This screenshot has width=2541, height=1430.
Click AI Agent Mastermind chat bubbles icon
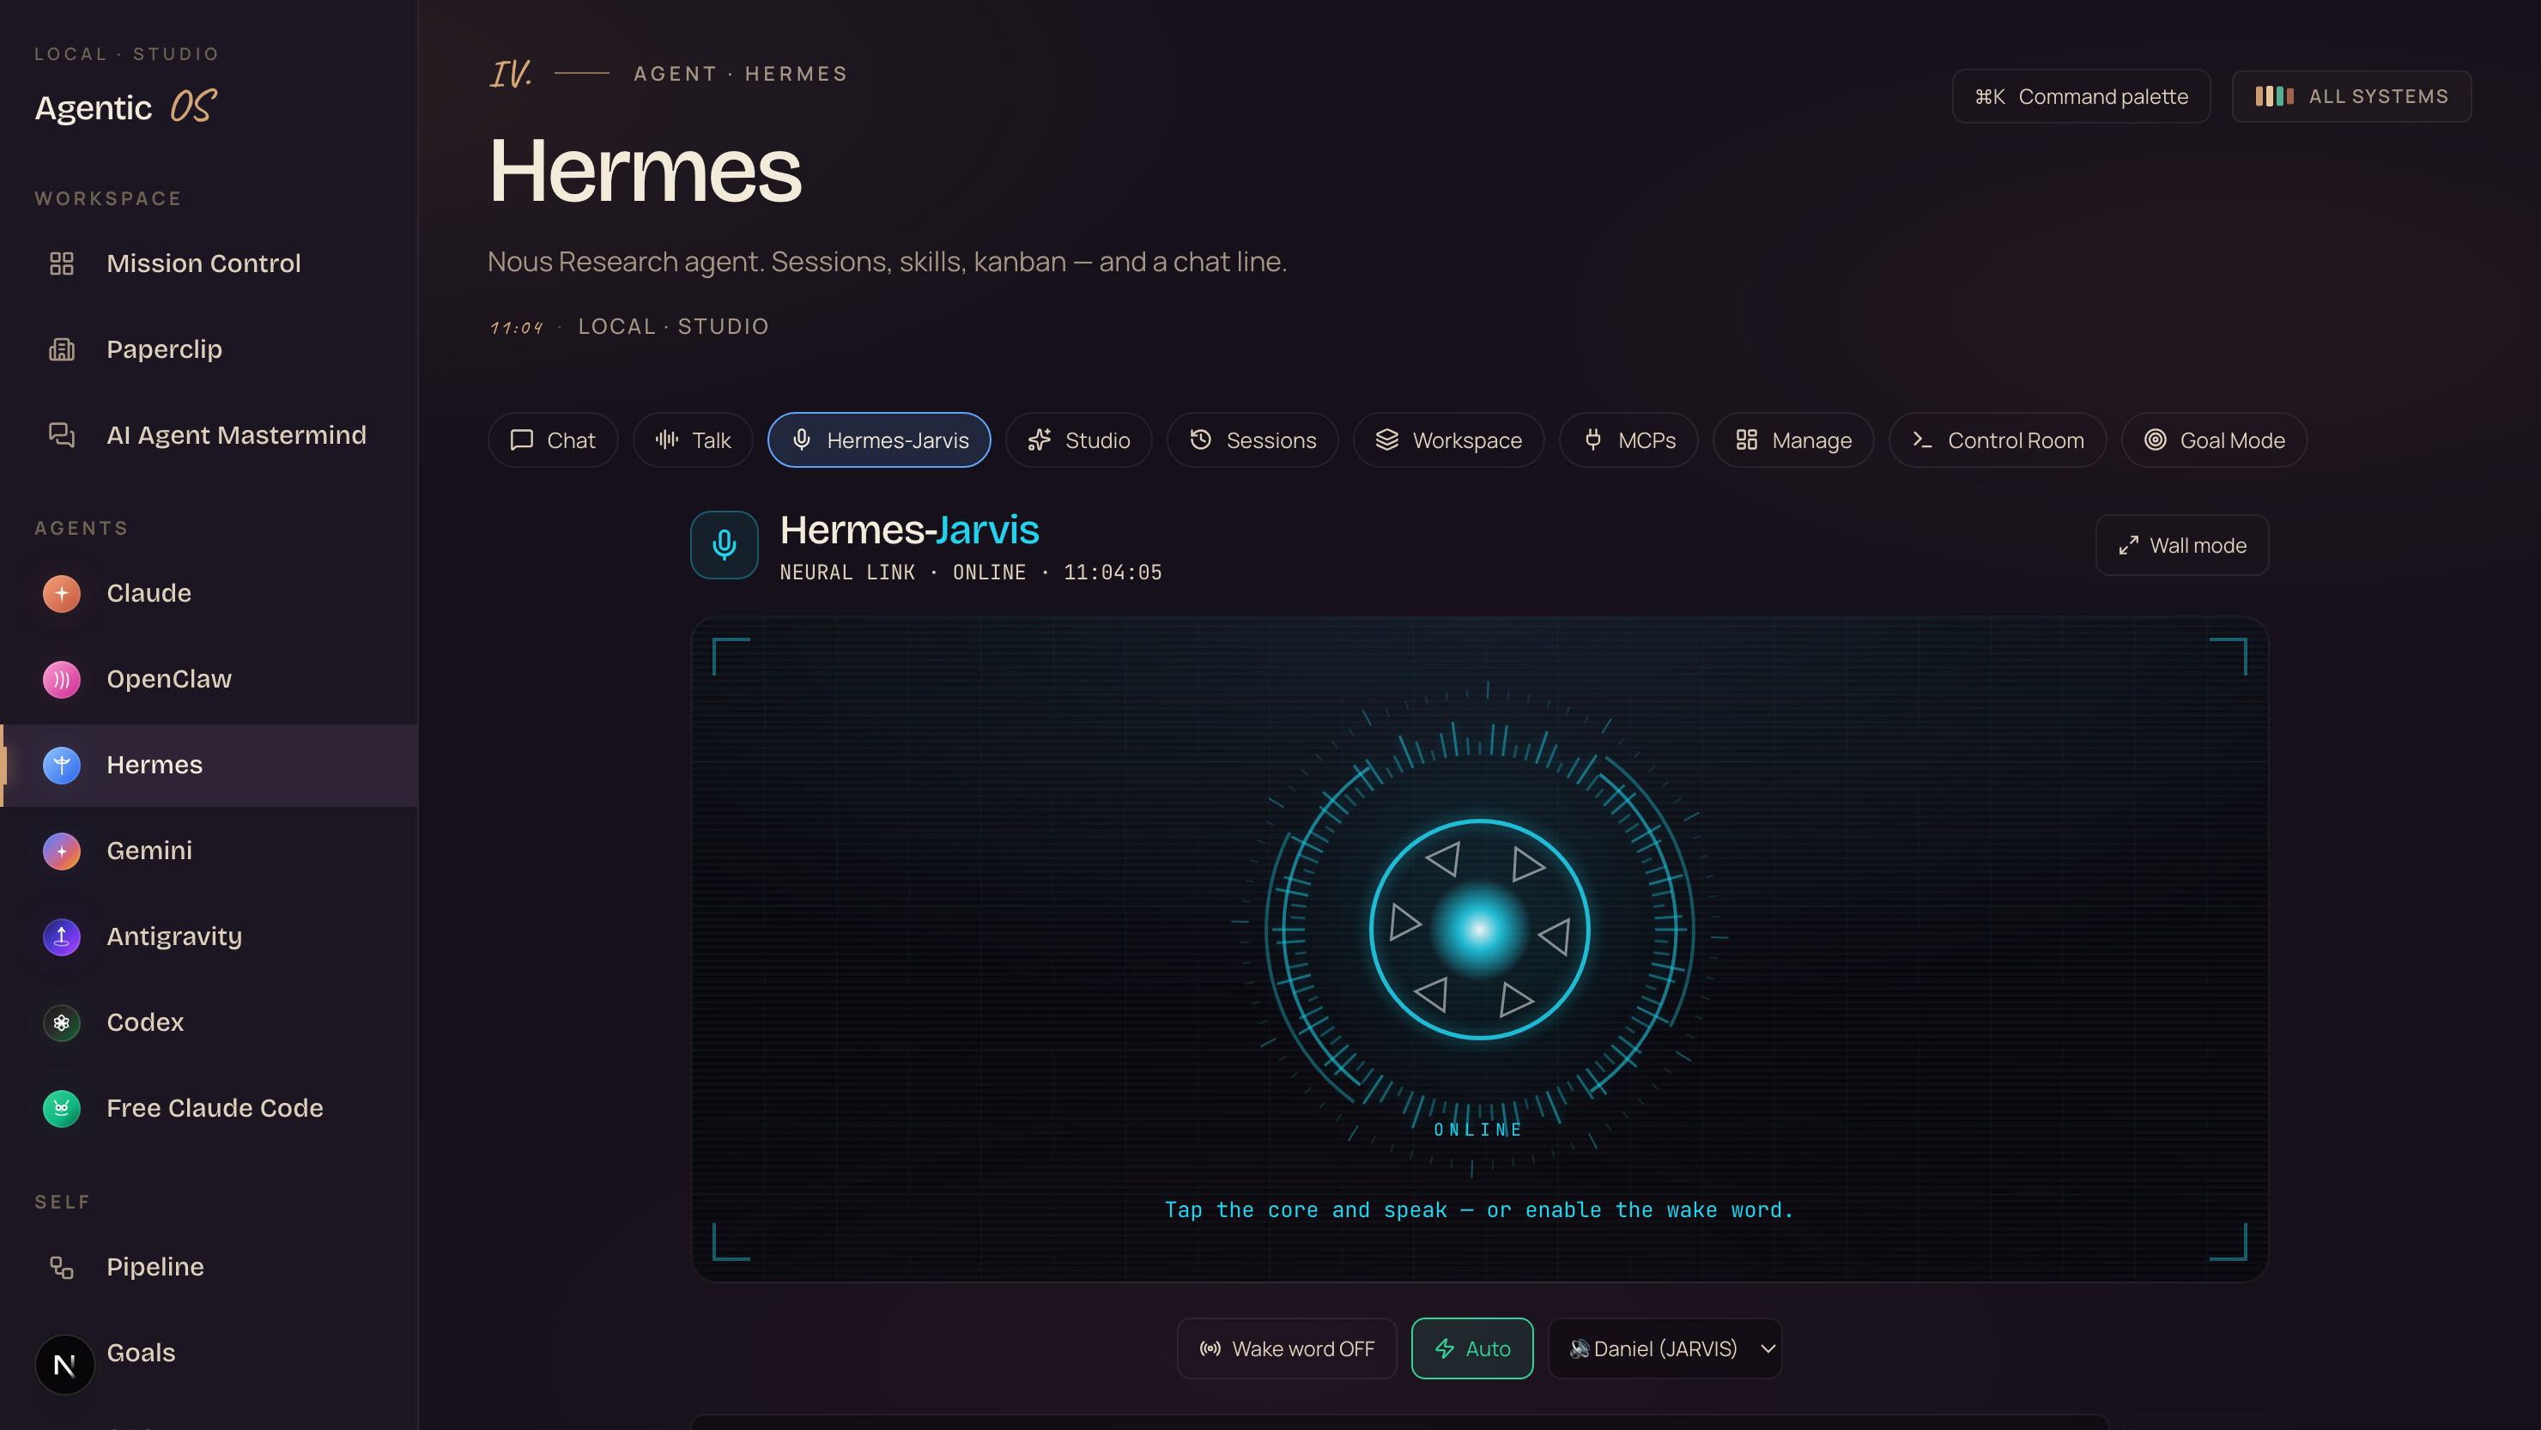pyautogui.click(x=61, y=435)
